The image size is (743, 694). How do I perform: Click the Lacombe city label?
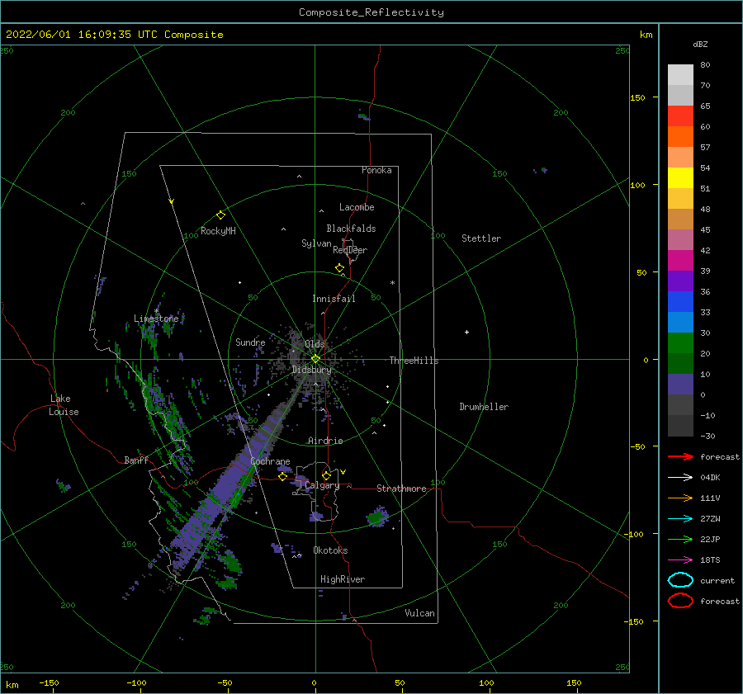[x=357, y=207]
